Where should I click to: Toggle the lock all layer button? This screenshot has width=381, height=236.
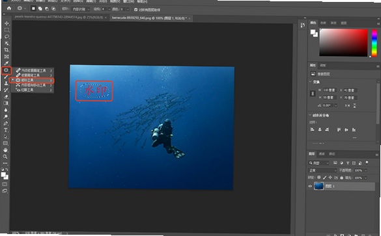[342, 177]
